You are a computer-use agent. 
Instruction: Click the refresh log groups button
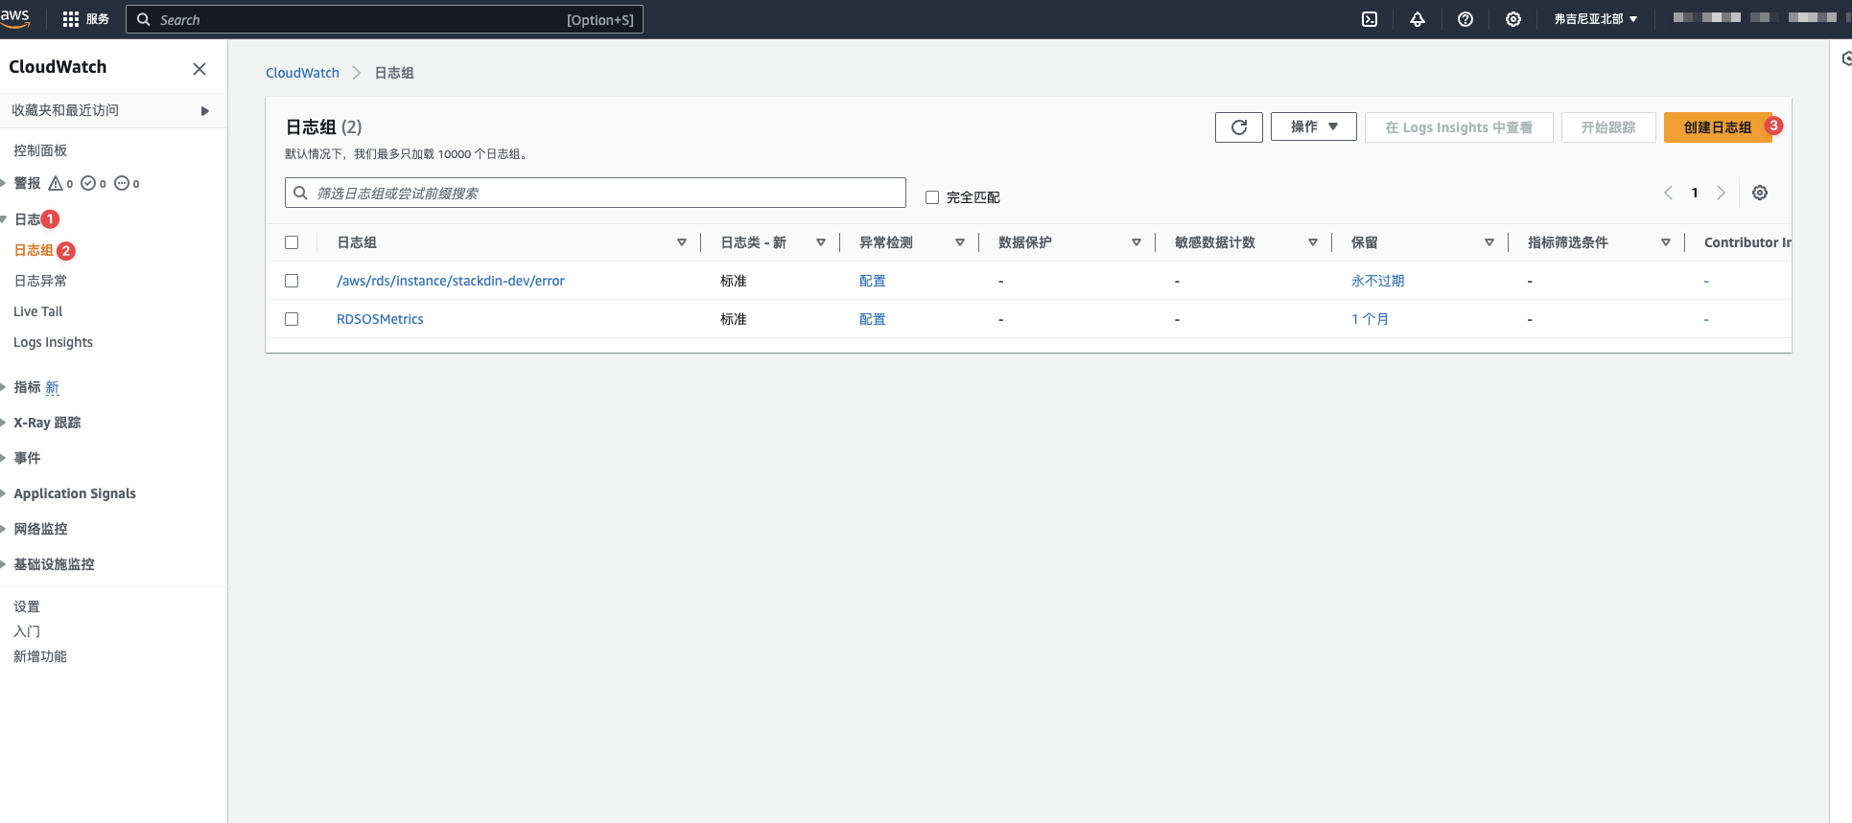tap(1239, 127)
